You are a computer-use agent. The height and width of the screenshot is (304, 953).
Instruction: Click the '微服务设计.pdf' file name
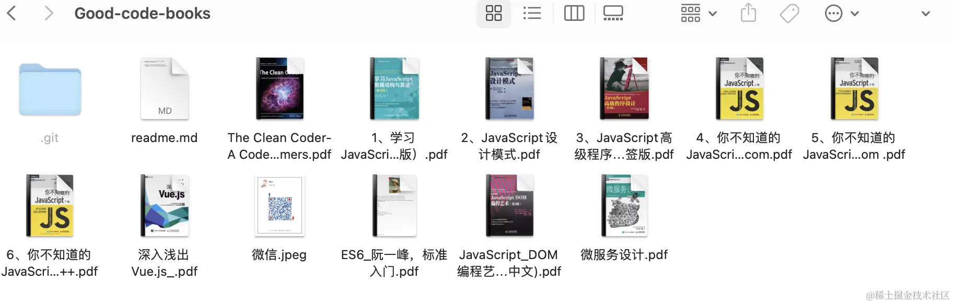tap(624, 255)
